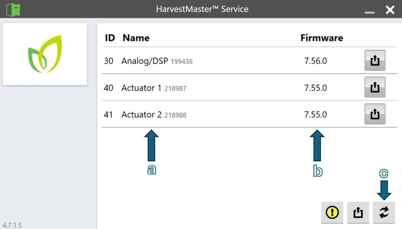
Task: Open the bulk firmware upload icon near bottom right
Action: point(358,213)
